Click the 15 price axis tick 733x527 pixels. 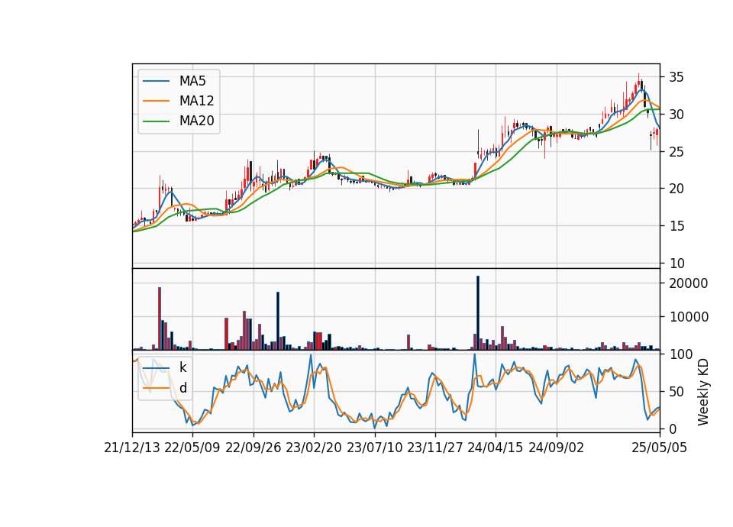(676, 226)
